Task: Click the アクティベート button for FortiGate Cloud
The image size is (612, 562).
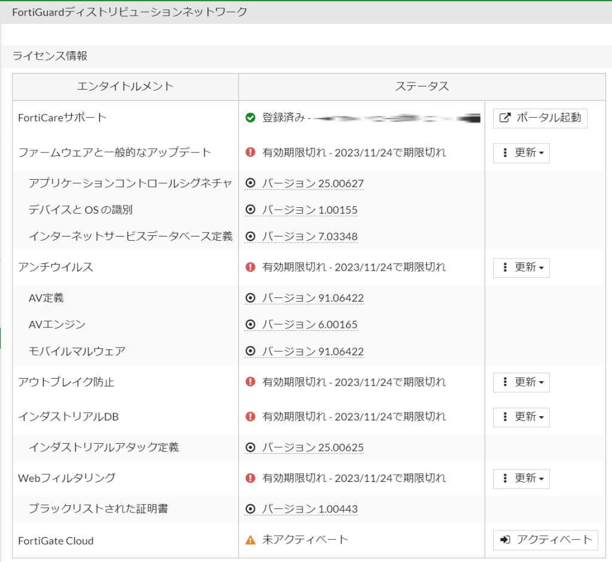Action: (x=545, y=540)
